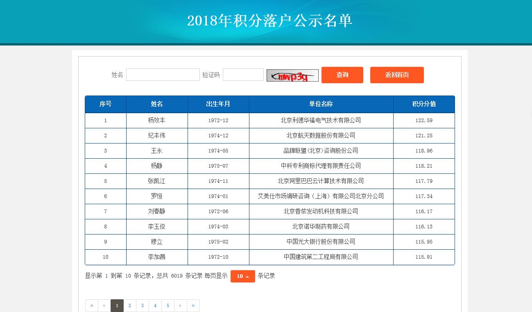
Task: Click the score 118.21
Action: pos(424,166)
